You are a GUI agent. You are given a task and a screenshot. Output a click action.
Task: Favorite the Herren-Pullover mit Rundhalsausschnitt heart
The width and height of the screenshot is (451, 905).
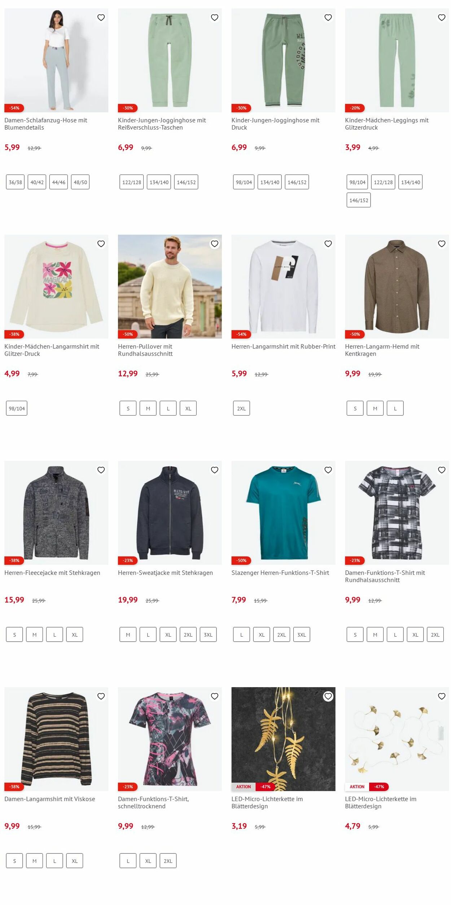(x=215, y=244)
